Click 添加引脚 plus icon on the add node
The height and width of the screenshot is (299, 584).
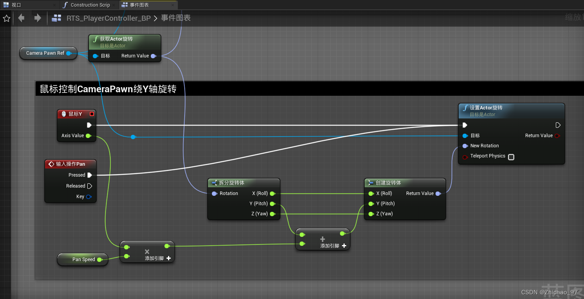click(344, 246)
